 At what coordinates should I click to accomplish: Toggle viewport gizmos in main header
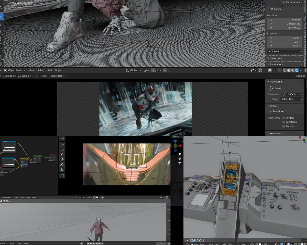pos(261,70)
